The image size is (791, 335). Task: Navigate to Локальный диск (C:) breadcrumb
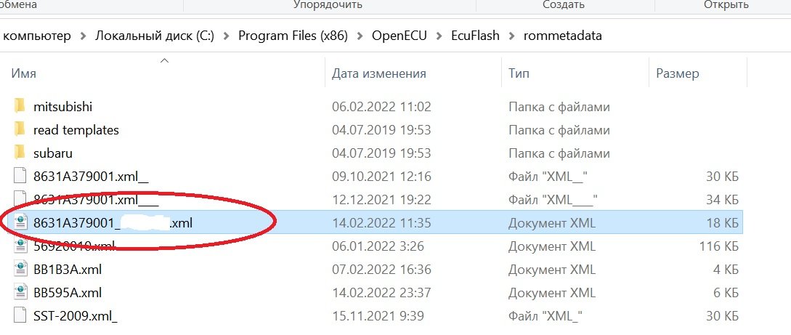pyautogui.click(x=155, y=36)
